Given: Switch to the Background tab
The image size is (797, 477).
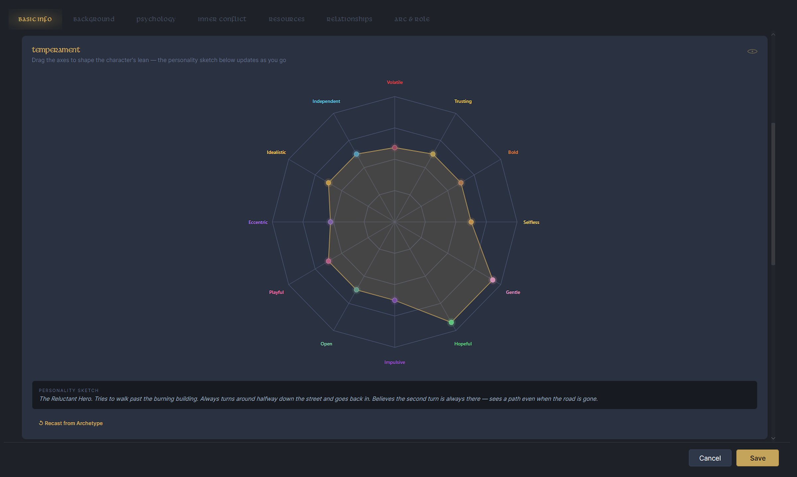Looking at the screenshot, I should 94,19.
